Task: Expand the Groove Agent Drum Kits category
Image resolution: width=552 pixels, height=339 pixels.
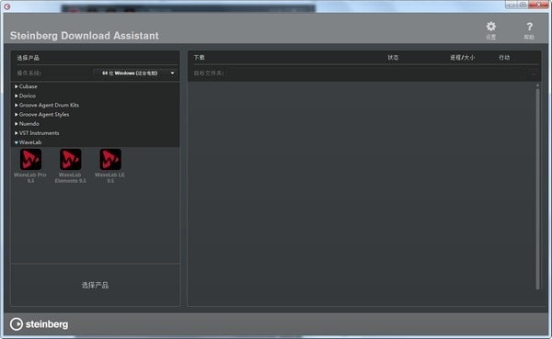Action: [47, 105]
